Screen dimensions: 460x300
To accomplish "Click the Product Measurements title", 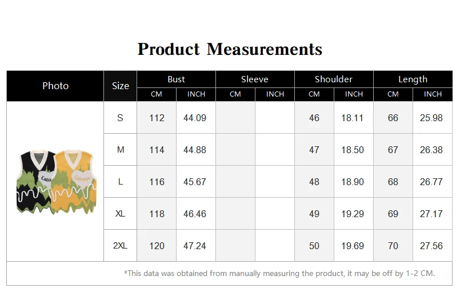I will pyautogui.click(x=230, y=49).
